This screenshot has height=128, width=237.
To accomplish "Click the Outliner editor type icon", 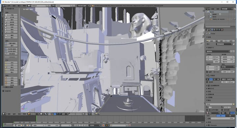I will (x=208, y=9).
